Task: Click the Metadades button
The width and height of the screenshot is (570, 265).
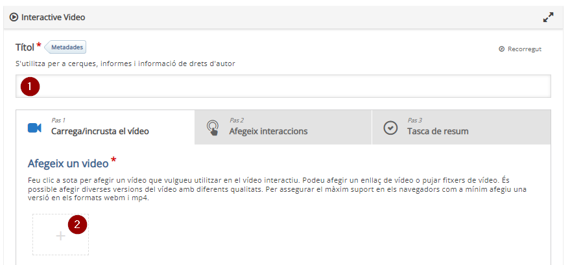Action: [x=65, y=47]
